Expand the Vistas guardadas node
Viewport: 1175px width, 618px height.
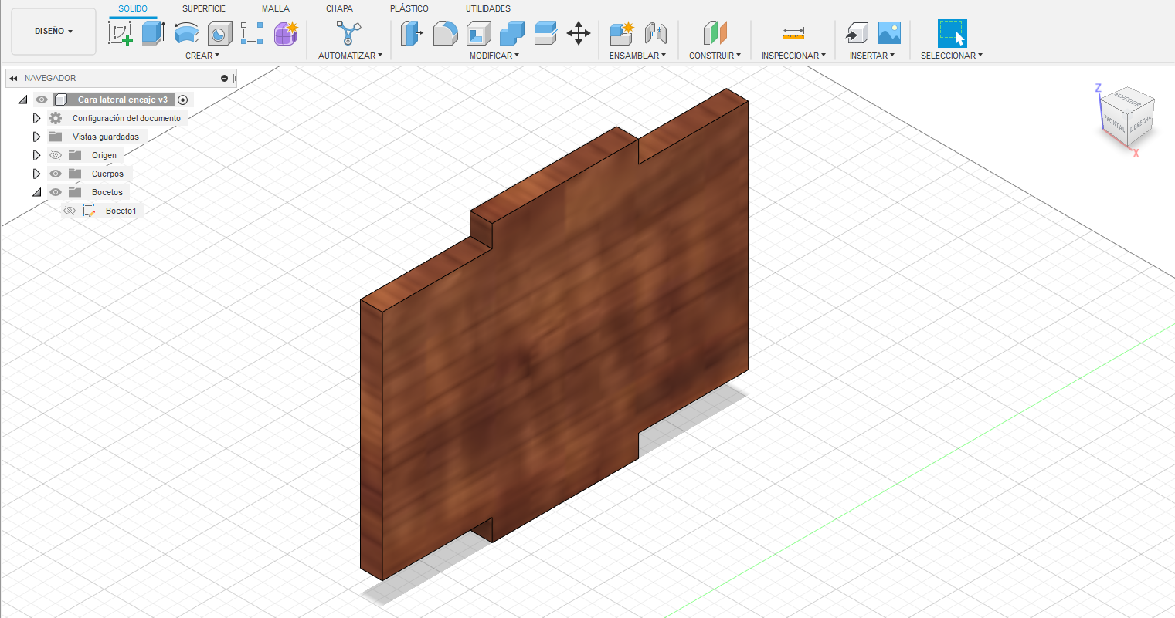36,137
